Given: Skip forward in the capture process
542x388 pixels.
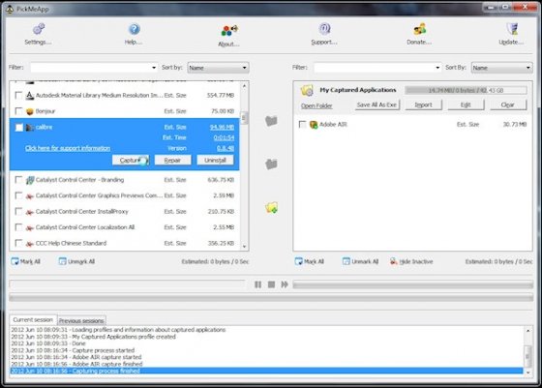Looking at the screenshot, I should point(285,284).
